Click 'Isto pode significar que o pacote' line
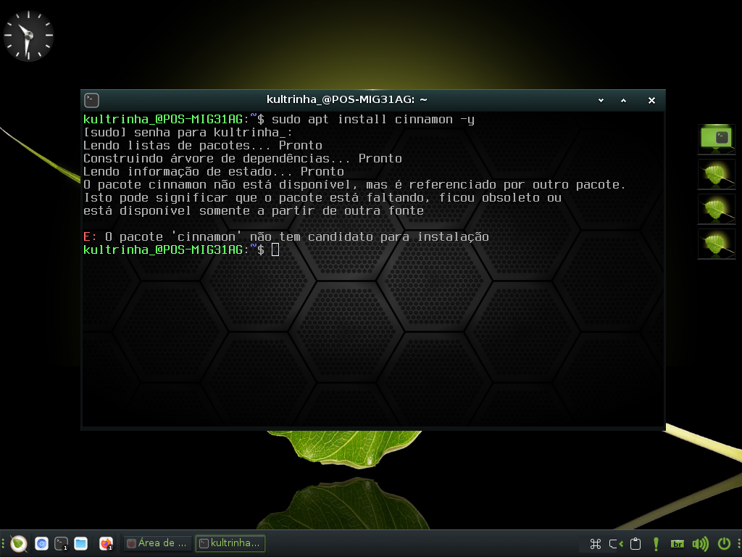This screenshot has height=557, width=742. (322, 197)
